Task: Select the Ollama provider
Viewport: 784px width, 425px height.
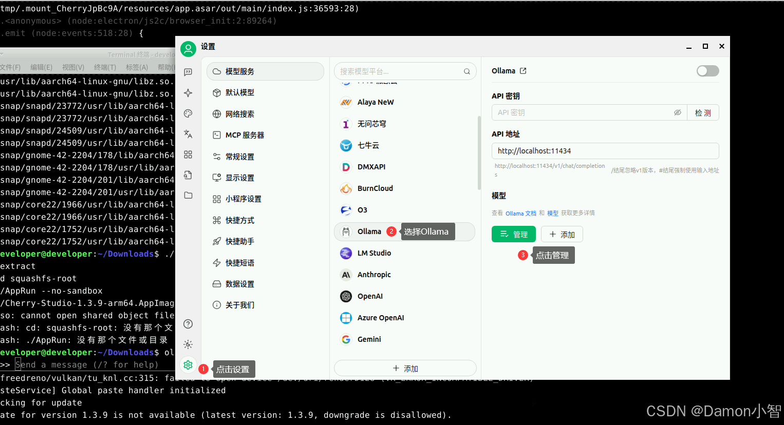Action: pos(404,231)
